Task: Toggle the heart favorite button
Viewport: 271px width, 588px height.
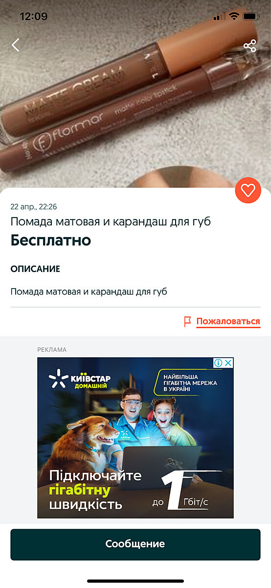Action: click(248, 191)
